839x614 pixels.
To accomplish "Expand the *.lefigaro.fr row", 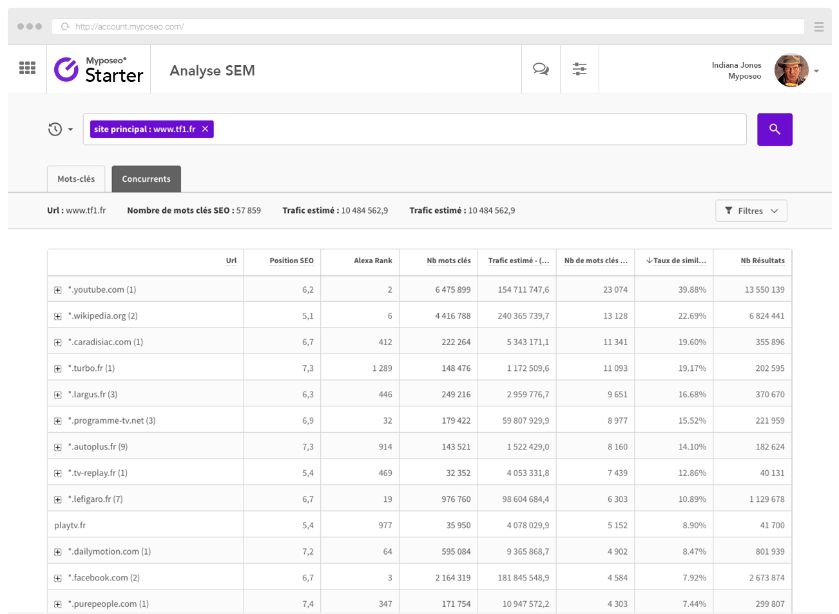I will [x=58, y=500].
